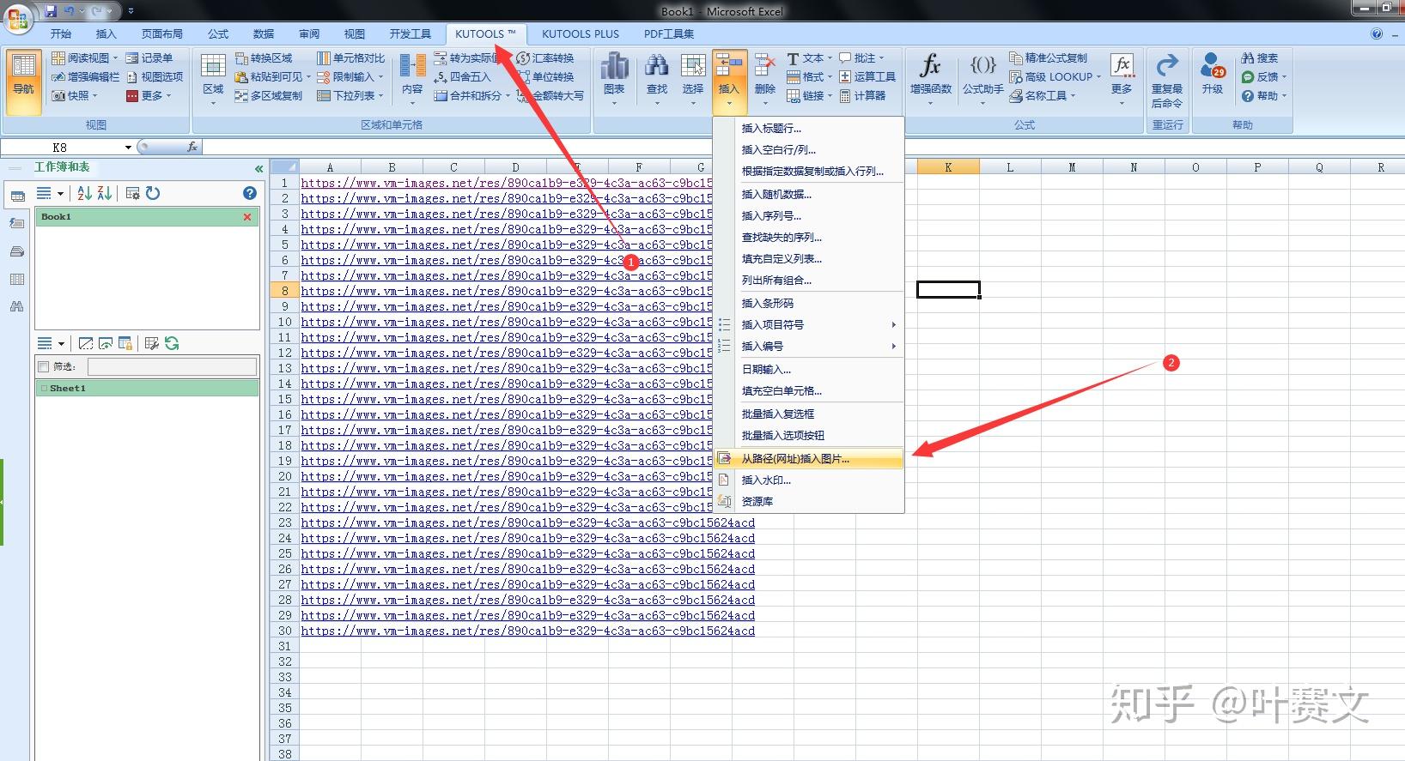The height and width of the screenshot is (761, 1405).
Task: Switch to find-and-replace binoculars pane tab
Action: 16,306
